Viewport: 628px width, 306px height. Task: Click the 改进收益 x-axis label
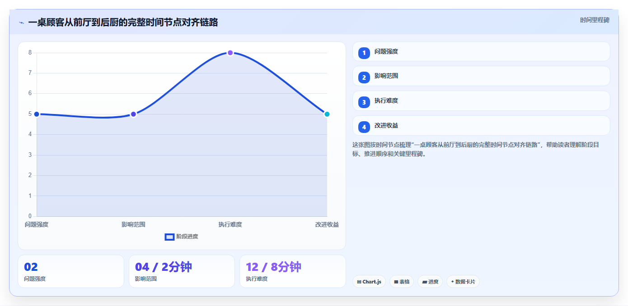point(327,224)
